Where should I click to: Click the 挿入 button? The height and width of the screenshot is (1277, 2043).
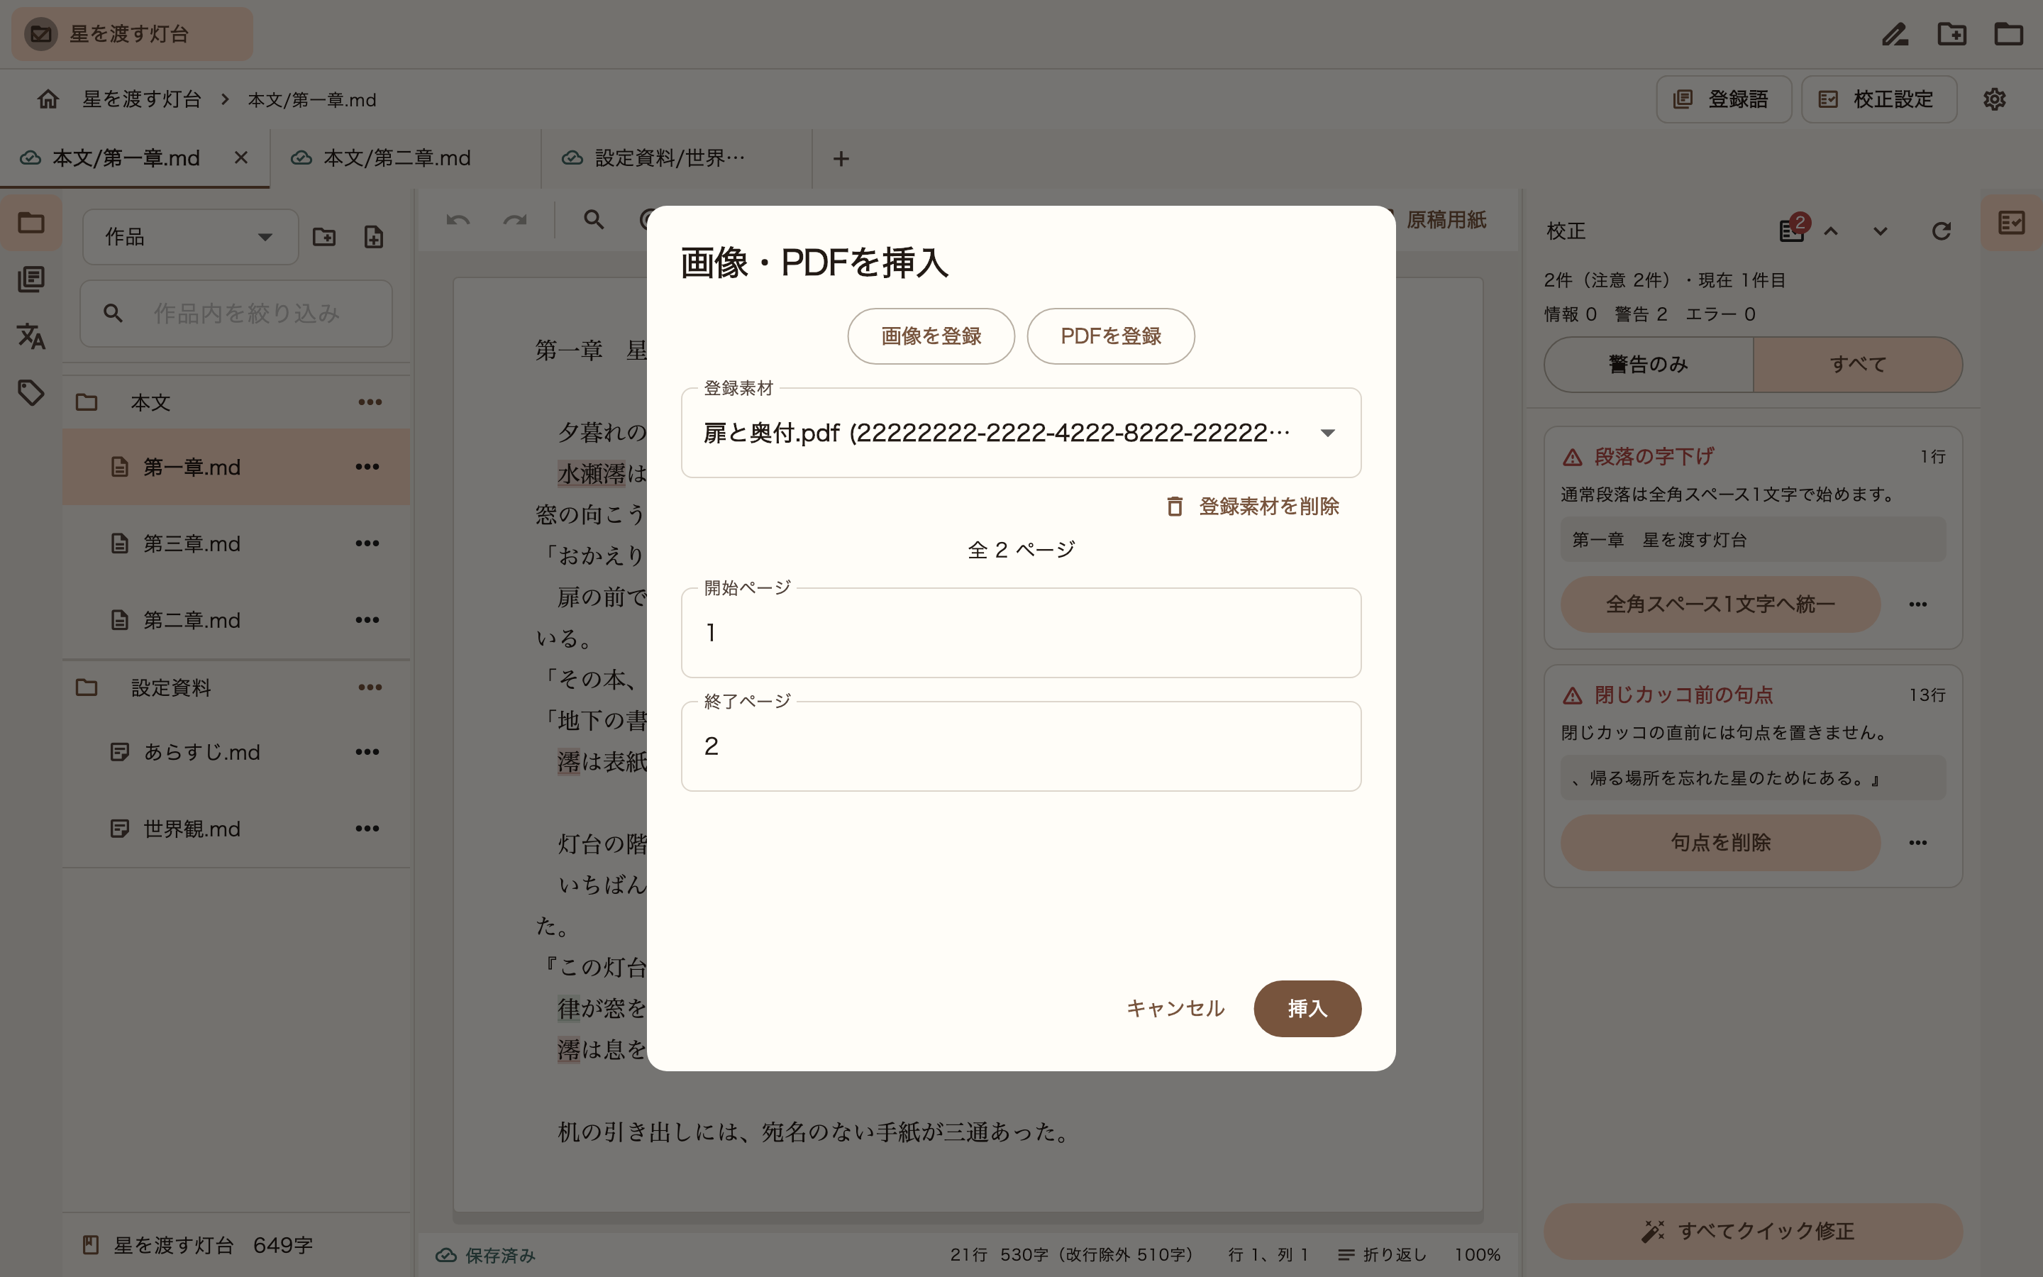point(1307,1008)
